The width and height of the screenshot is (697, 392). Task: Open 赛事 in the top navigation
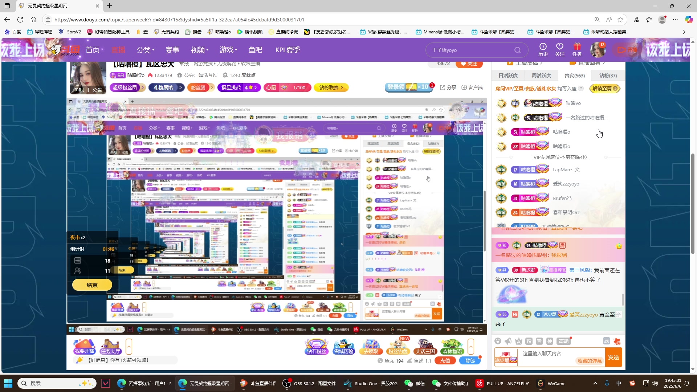pyautogui.click(x=172, y=50)
